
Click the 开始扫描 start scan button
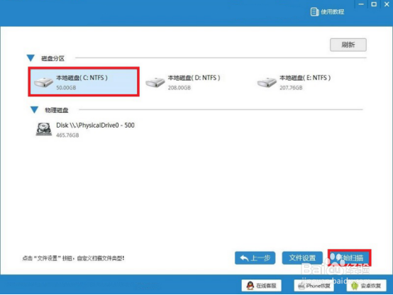click(x=350, y=258)
